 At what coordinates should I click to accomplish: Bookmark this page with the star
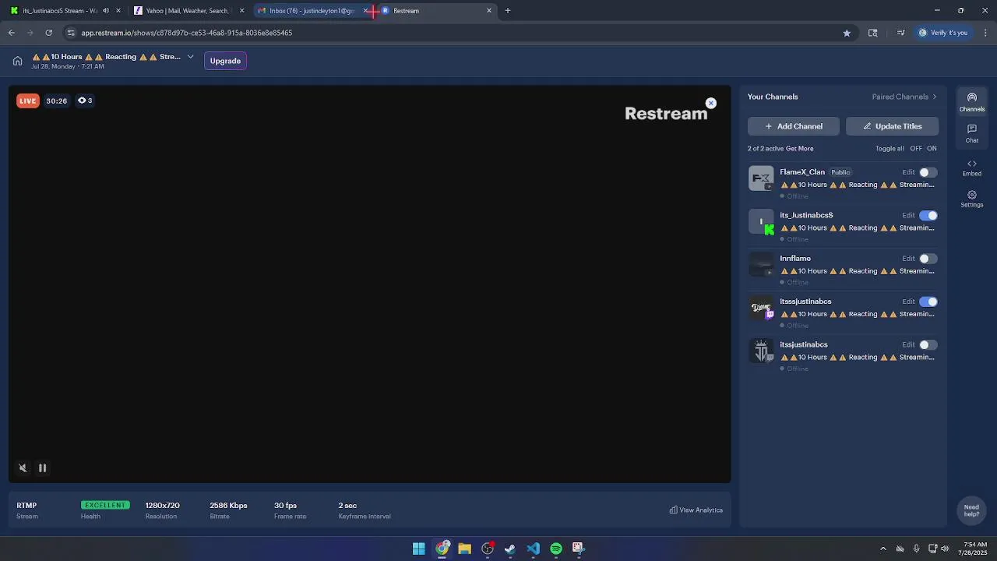point(847,33)
